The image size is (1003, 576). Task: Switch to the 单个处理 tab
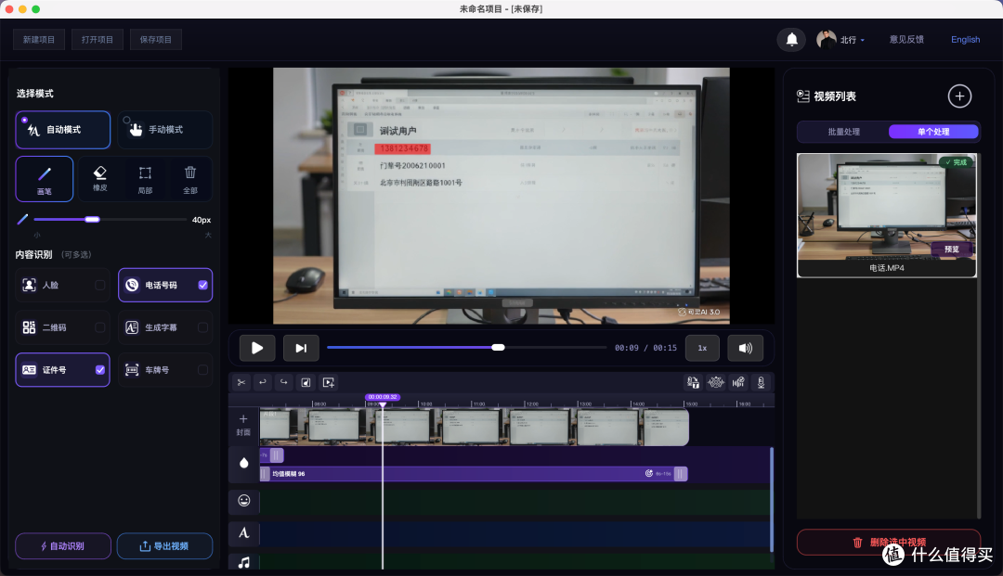933,132
